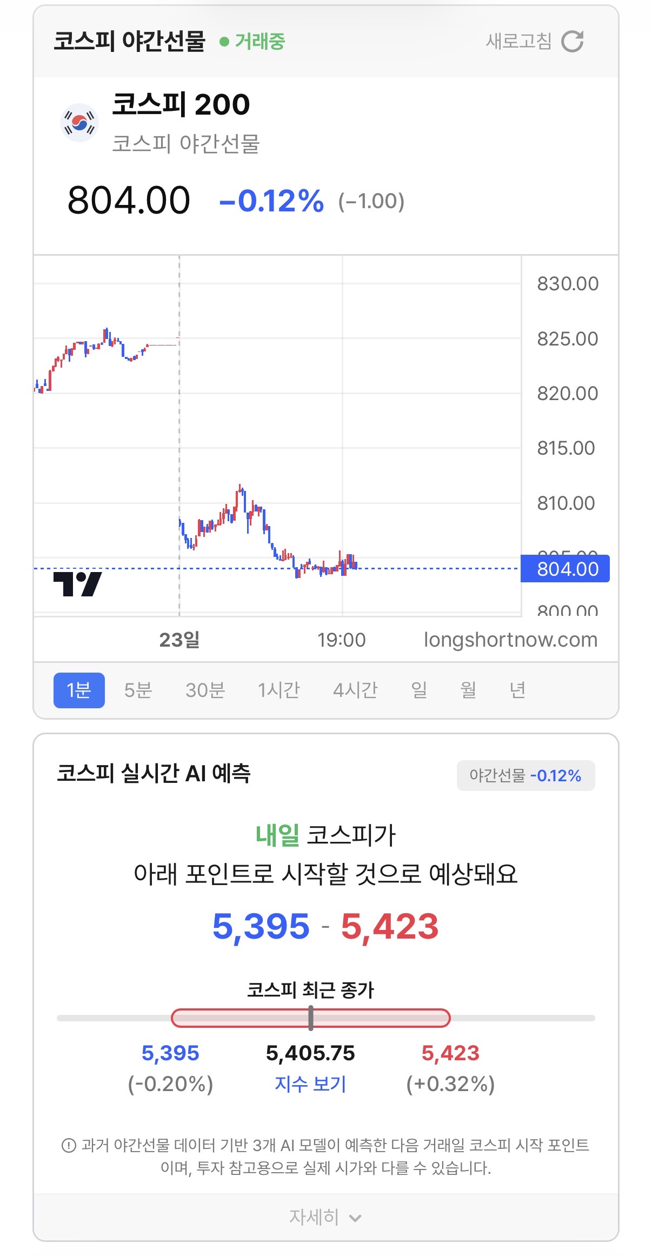
Task: Click the green 거래중 status dot
Action: tap(224, 42)
